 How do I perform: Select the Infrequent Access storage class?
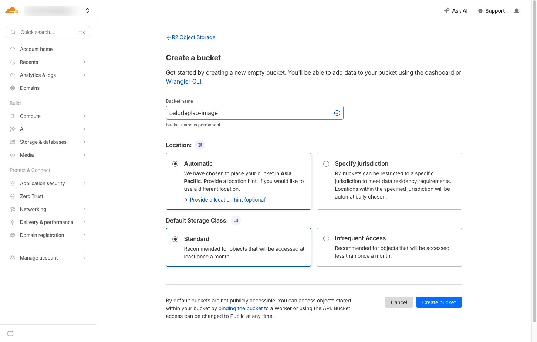click(326, 238)
